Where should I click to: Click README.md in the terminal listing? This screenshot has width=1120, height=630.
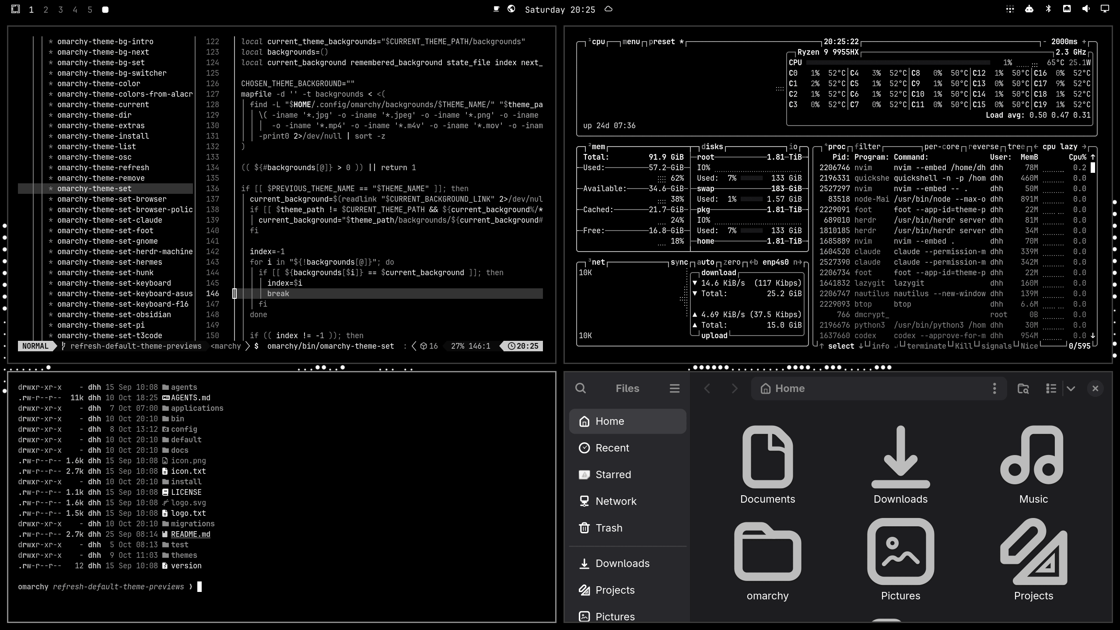190,534
